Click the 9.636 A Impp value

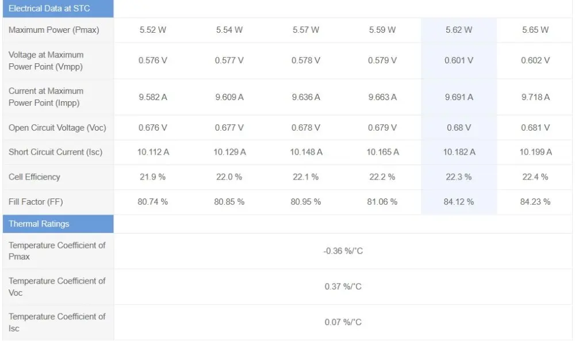point(306,97)
